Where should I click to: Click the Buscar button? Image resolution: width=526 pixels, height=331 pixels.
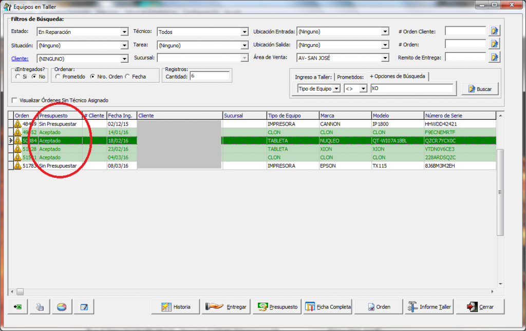coord(480,89)
